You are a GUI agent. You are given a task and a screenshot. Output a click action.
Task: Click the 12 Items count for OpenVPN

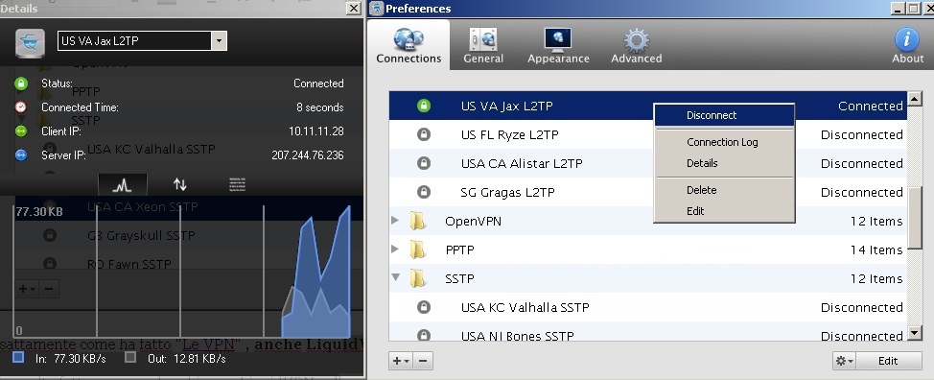876,221
